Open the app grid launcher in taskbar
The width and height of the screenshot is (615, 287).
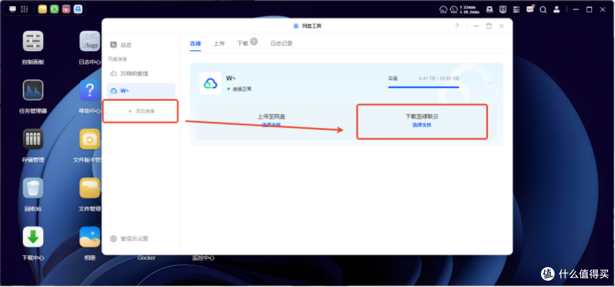(24, 9)
